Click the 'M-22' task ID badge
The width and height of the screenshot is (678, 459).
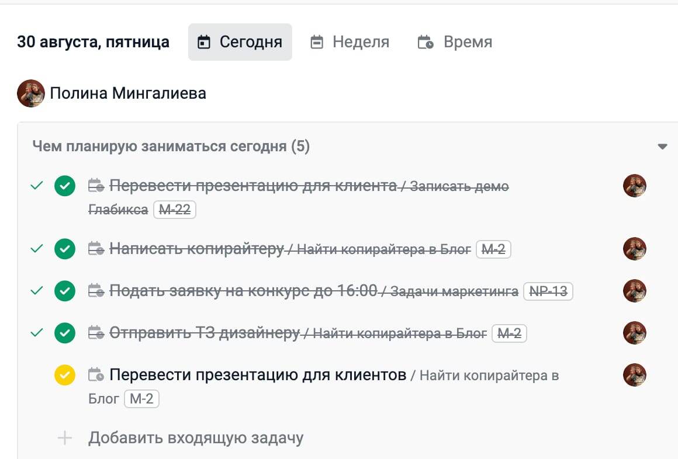point(175,210)
